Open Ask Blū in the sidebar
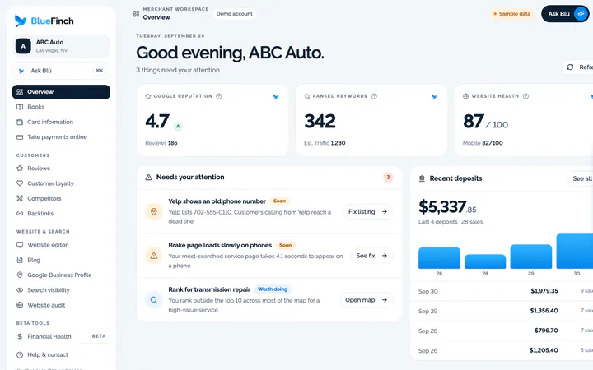 click(x=61, y=71)
